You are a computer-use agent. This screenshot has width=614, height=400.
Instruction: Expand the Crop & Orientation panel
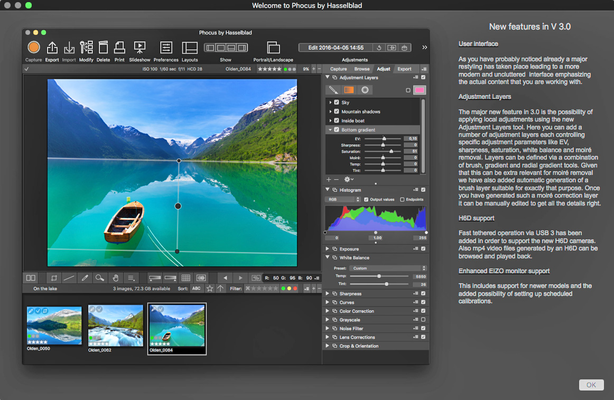click(328, 346)
